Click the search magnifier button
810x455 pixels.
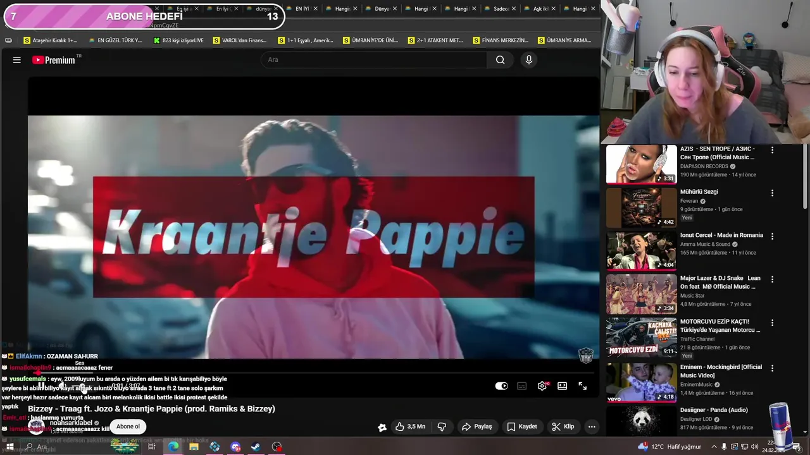coord(501,60)
